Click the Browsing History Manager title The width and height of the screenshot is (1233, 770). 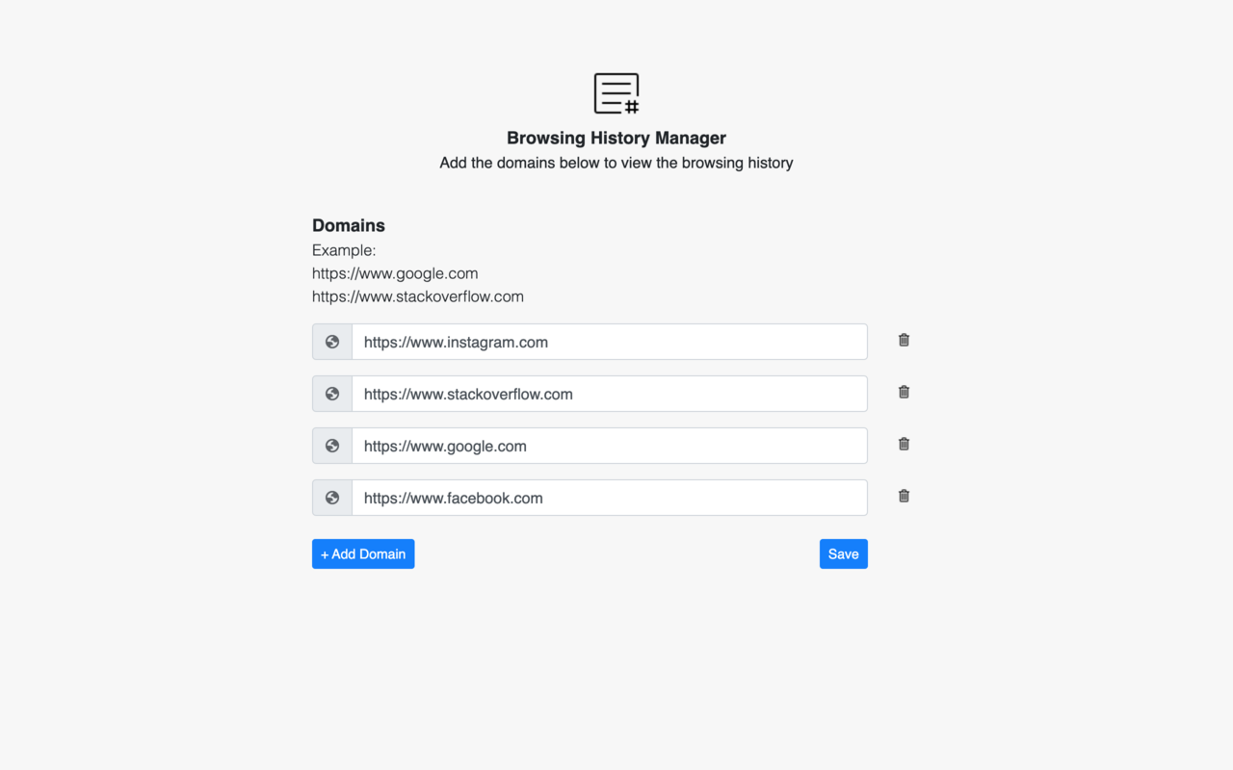pyautogui.click(x=616, y=138)
